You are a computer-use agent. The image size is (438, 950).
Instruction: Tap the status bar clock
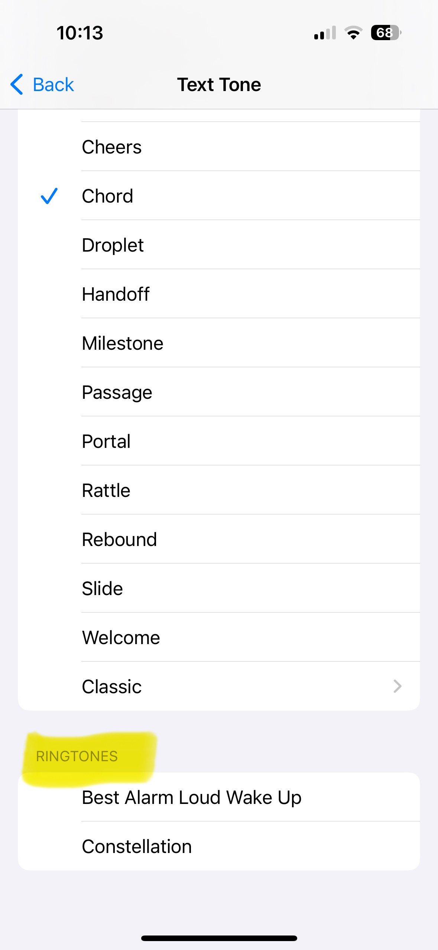[80, 33]
